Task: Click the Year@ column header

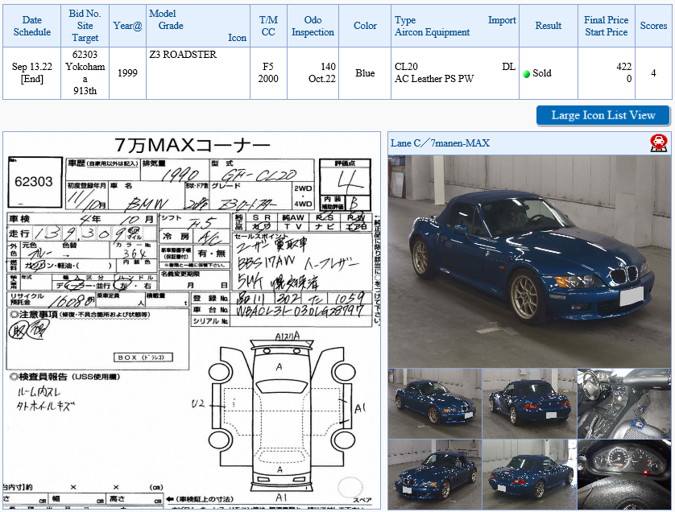Action: point(127,26)
